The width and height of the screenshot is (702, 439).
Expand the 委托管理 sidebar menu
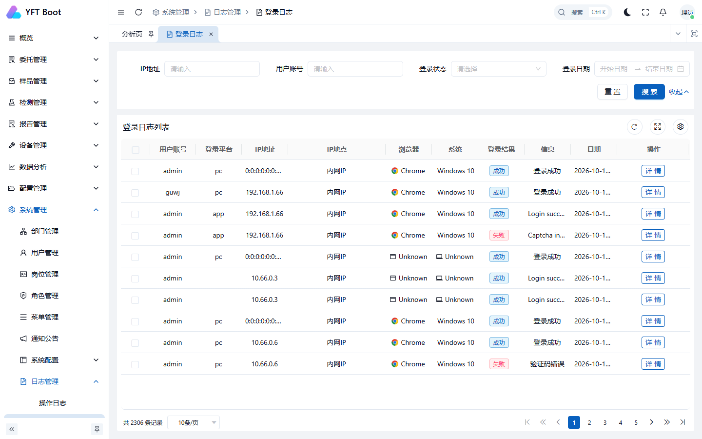click(54, 60)
